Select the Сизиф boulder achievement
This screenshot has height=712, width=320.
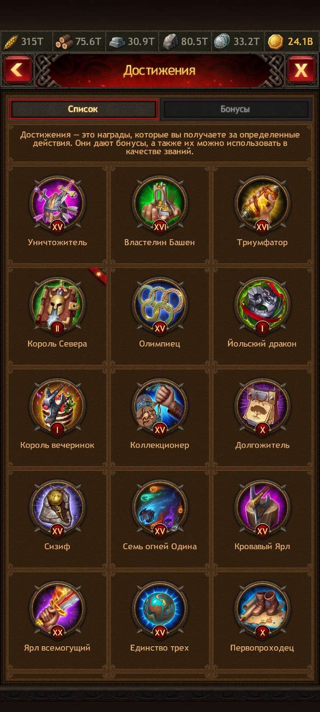[57, 509]
